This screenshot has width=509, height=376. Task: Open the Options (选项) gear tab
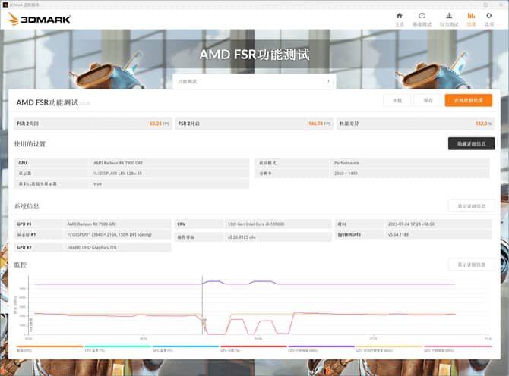[x=489, y=20]
